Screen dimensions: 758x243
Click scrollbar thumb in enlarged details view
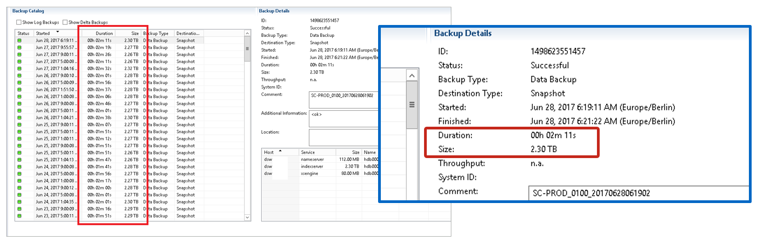[412, 105]
